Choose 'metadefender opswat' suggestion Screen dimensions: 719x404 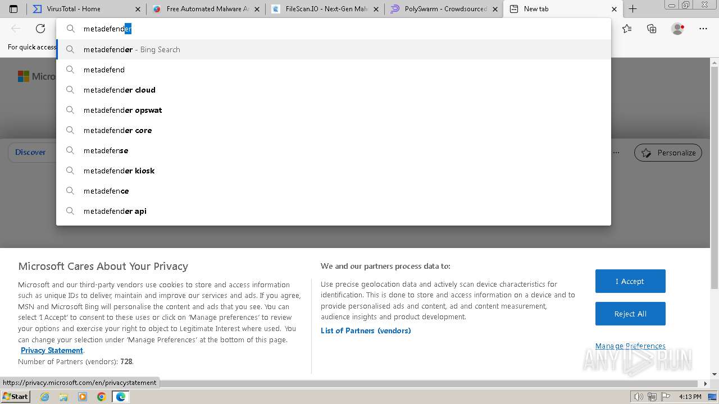click(334, 110)
